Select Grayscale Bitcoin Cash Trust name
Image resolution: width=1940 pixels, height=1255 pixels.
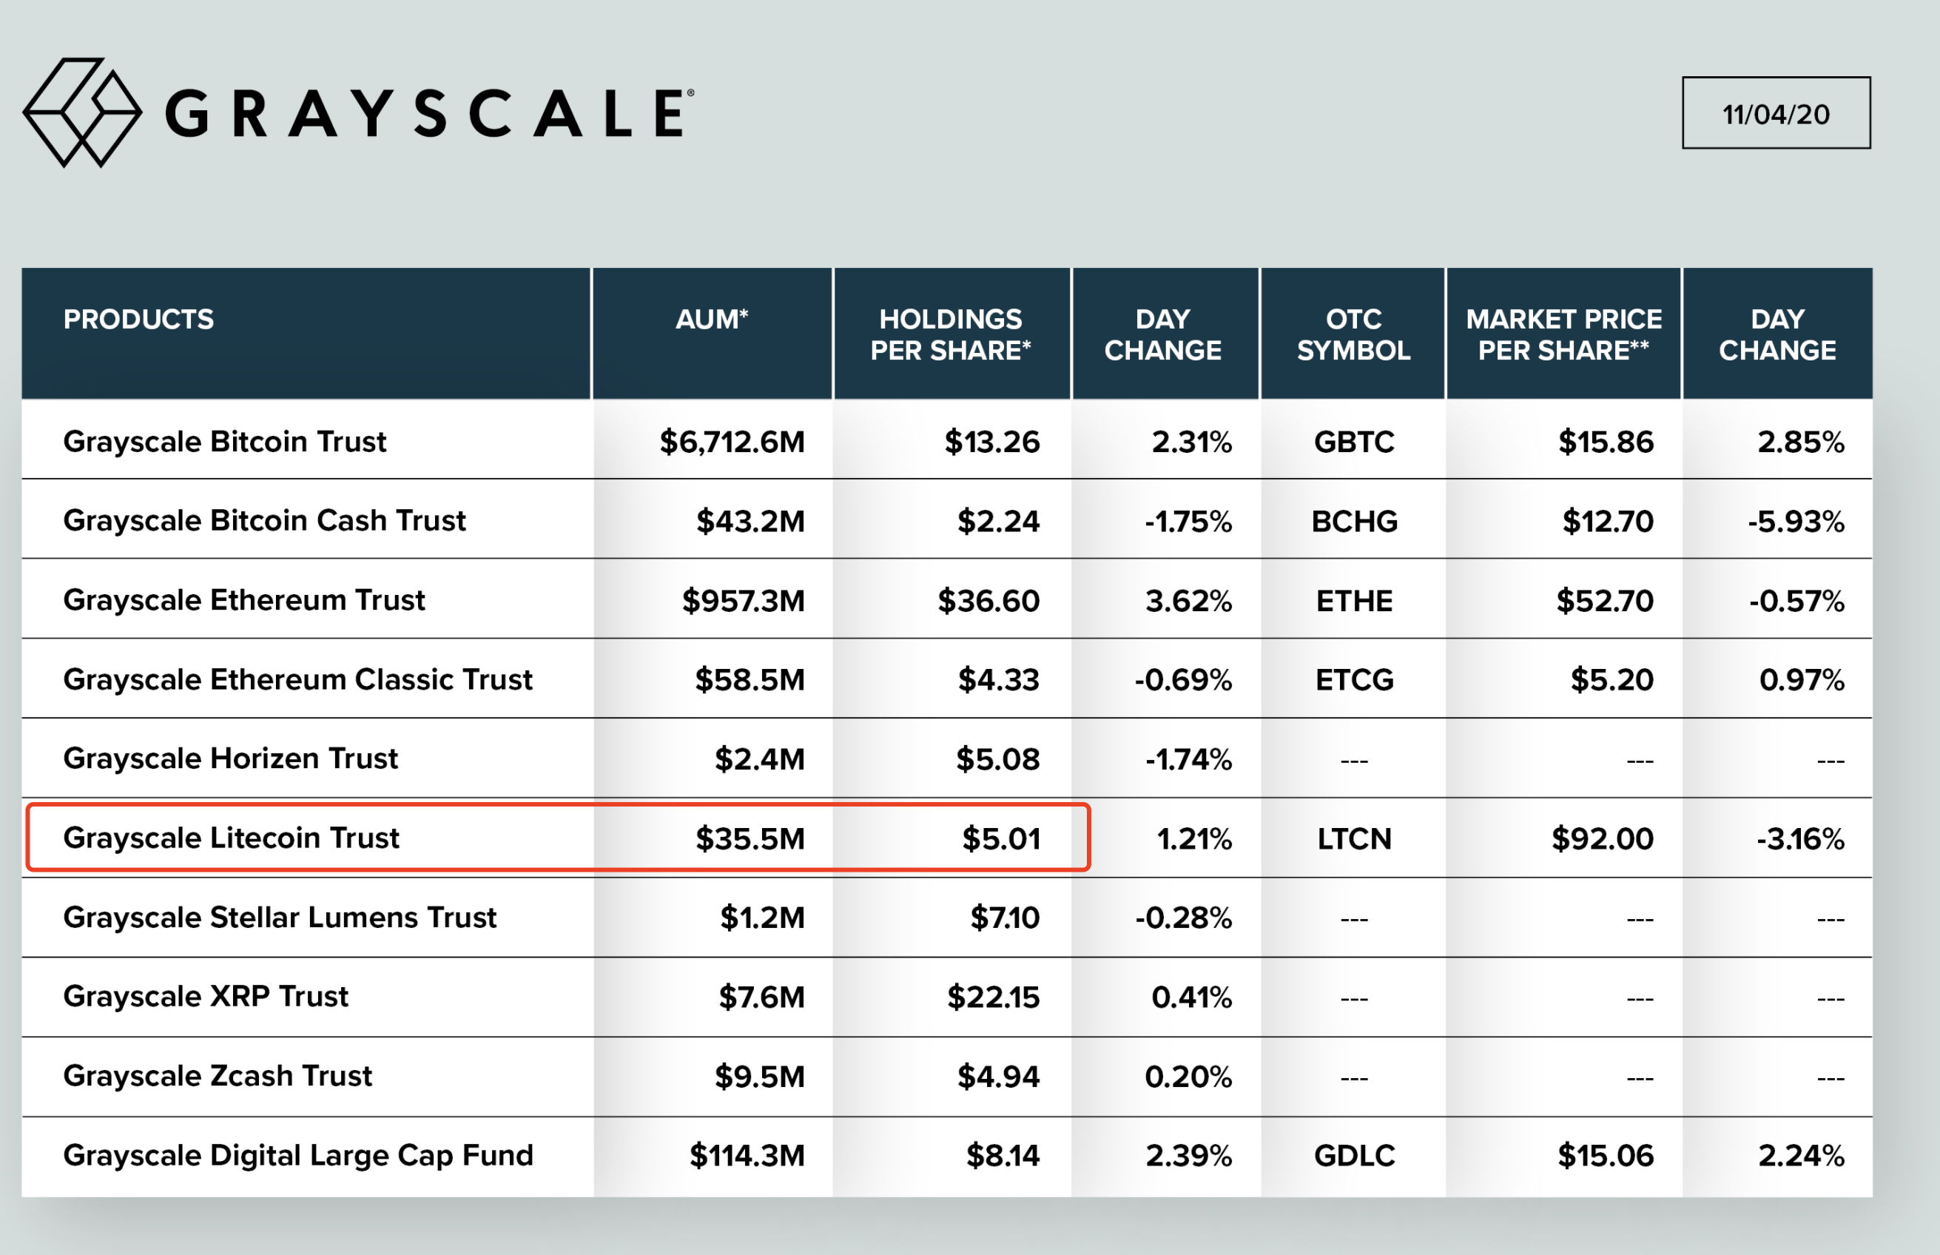coord(265,520)
